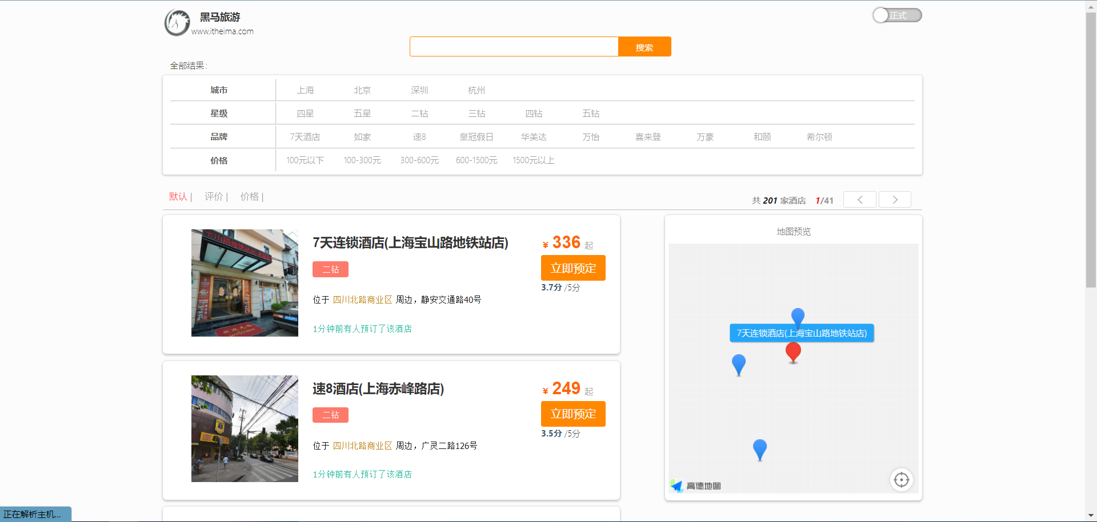Filter by brand 和颐
Screen dimensions: 1097x522
[762, 137]
